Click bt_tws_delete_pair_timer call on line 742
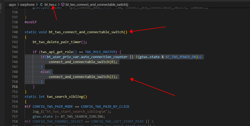 (x=57, y=42)
